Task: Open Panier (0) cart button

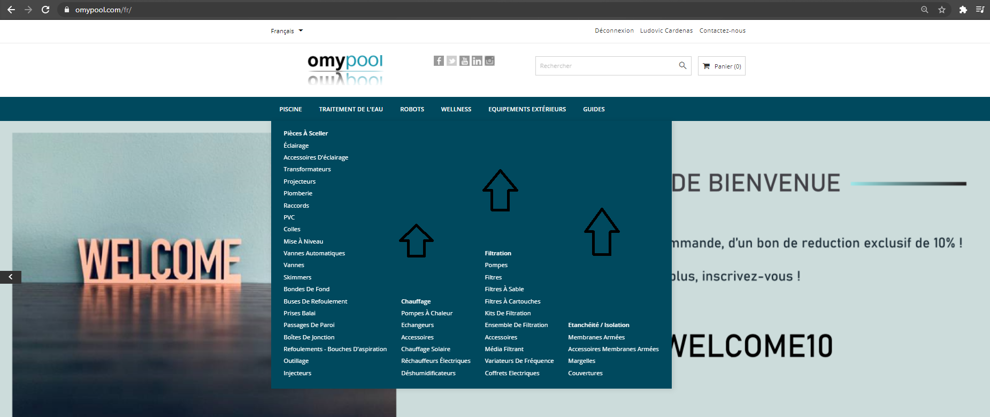Action: pyautogui.click(x=722, y=66)
